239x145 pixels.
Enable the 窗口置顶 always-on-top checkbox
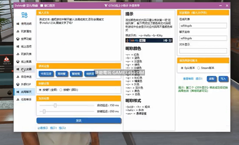tap(41, 5)
